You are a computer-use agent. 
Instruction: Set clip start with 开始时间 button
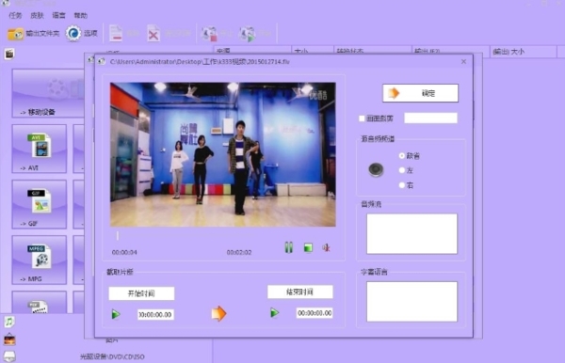pyautogui.click(x=141, y=293)
